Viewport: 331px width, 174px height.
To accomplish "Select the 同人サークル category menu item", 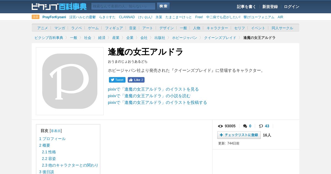I will tap(282, 28).
